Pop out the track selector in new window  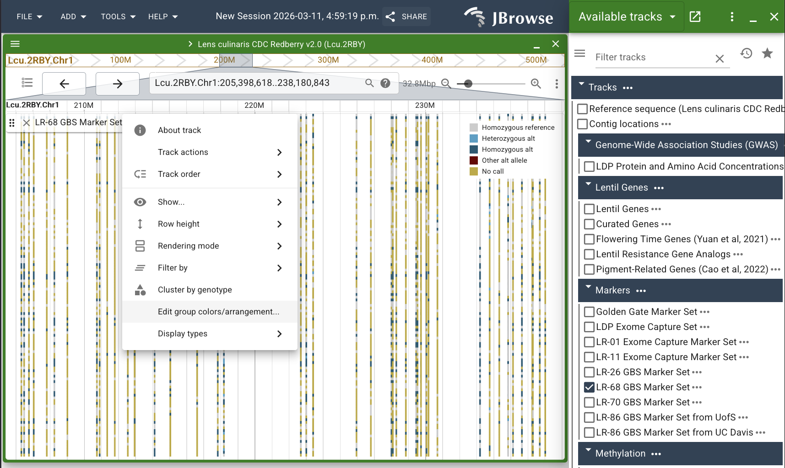coord(695,17)
